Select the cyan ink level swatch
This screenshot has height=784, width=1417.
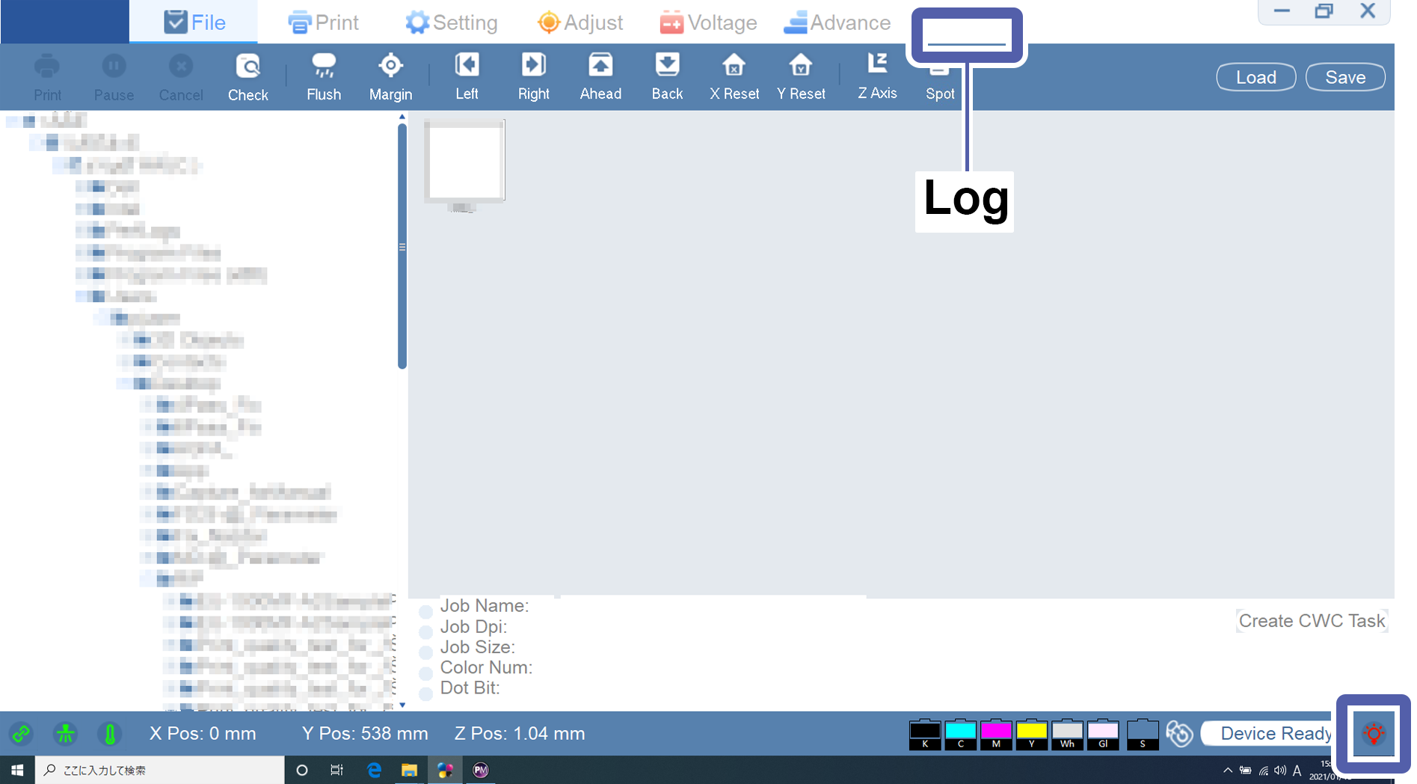tap(960, 733)
